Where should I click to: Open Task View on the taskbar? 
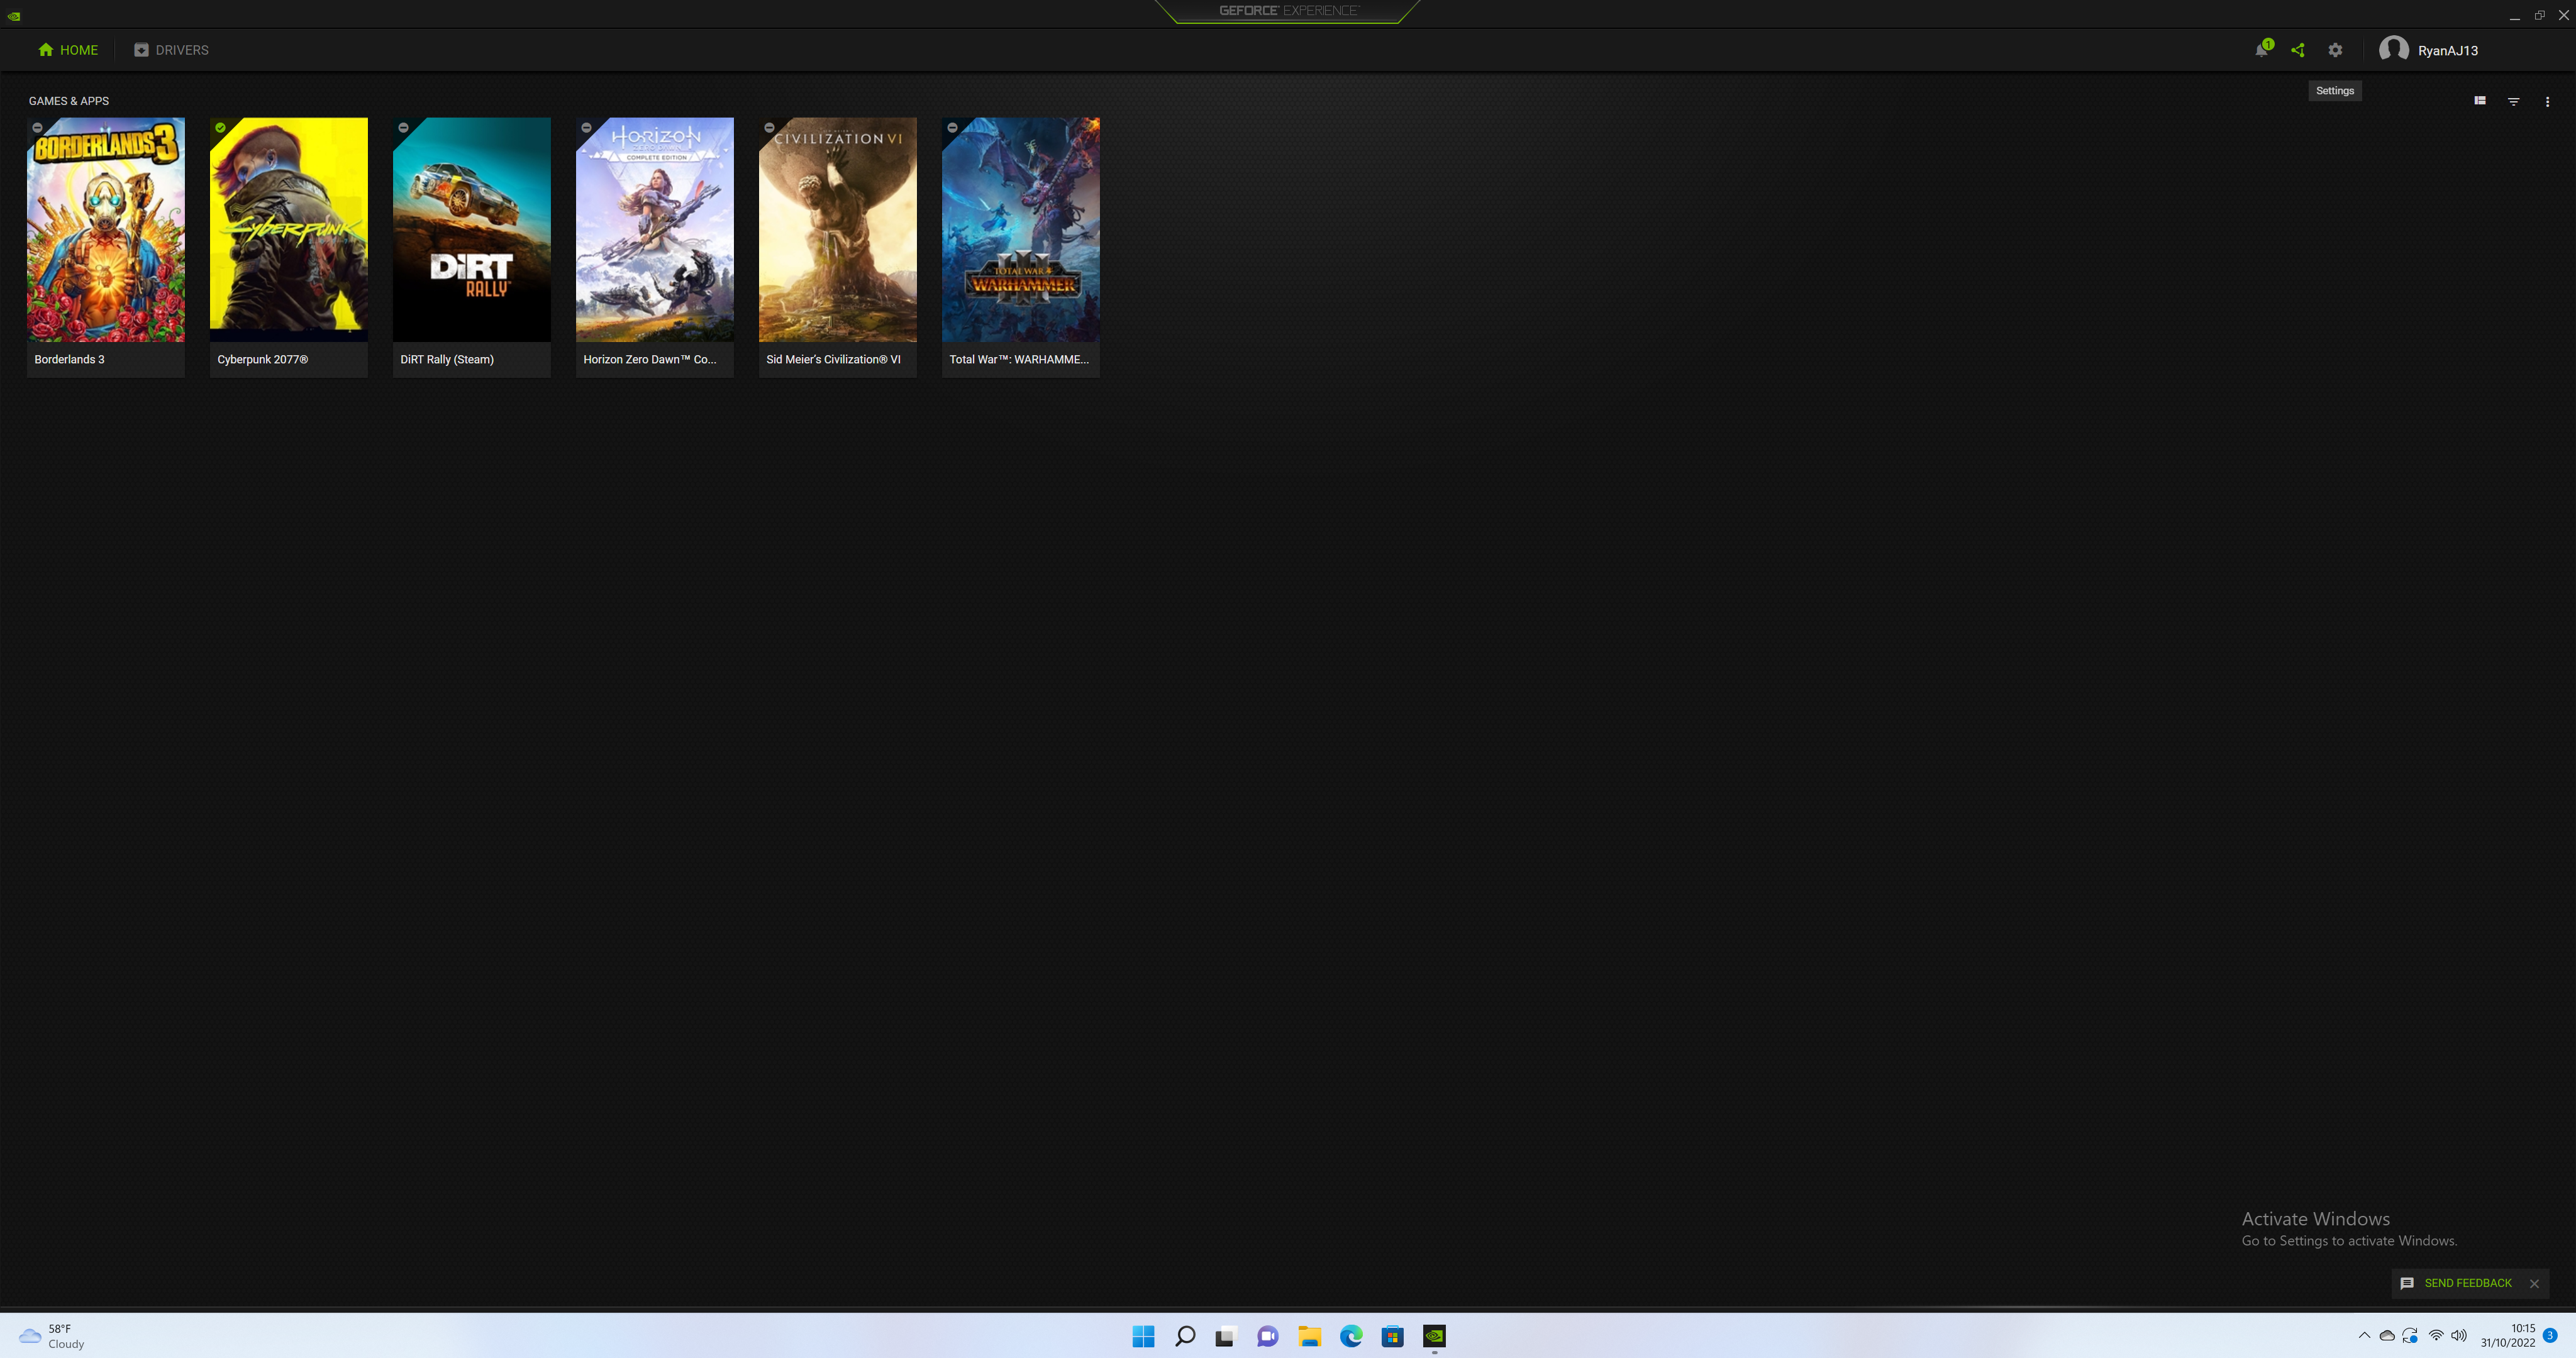pos(1226,1336)
